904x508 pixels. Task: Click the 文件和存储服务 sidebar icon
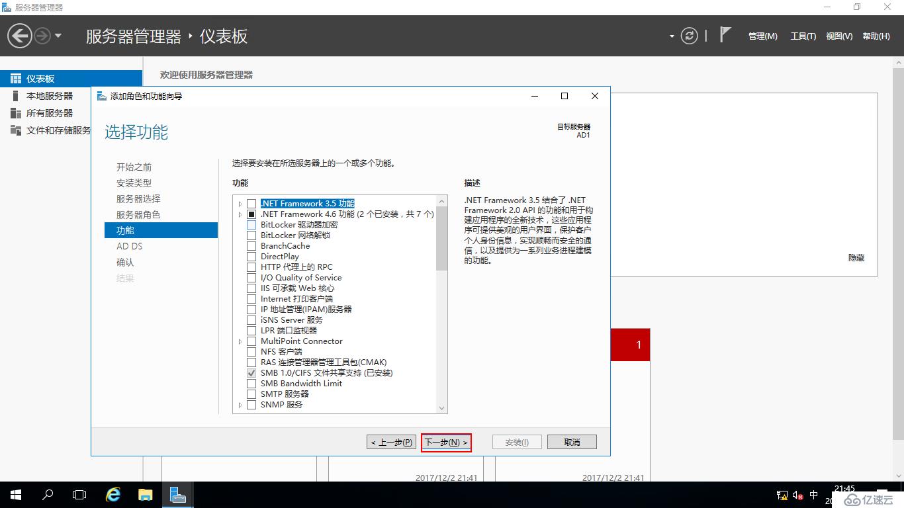click(16, 130)
